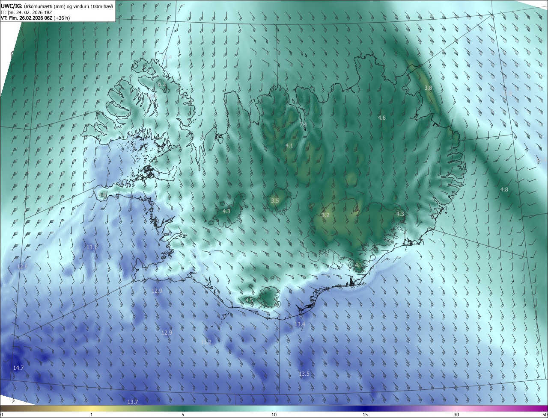Select the 4.5 value near the south coast

[x=249, y=300]
